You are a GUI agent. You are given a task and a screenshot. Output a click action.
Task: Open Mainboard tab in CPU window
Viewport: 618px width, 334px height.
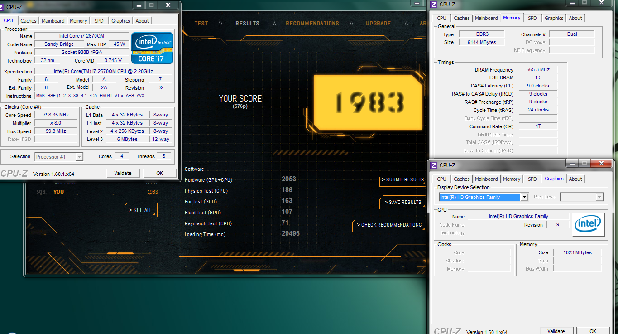coord(53,21)
